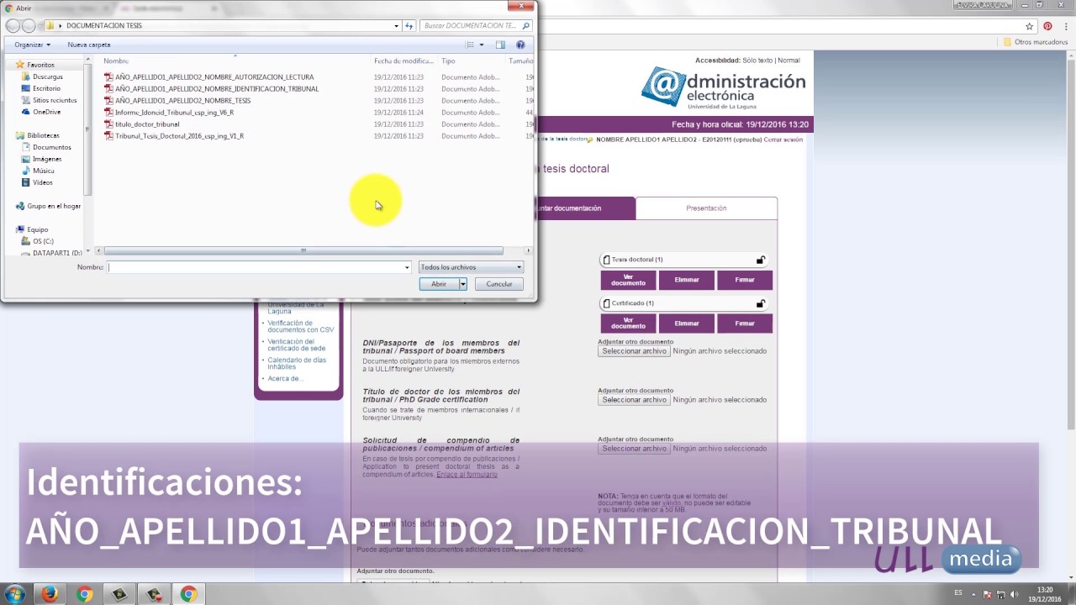Viewport: 1076px width, 605px height.
Task: Expand the address path history dropdown
Action: point(396,26)
